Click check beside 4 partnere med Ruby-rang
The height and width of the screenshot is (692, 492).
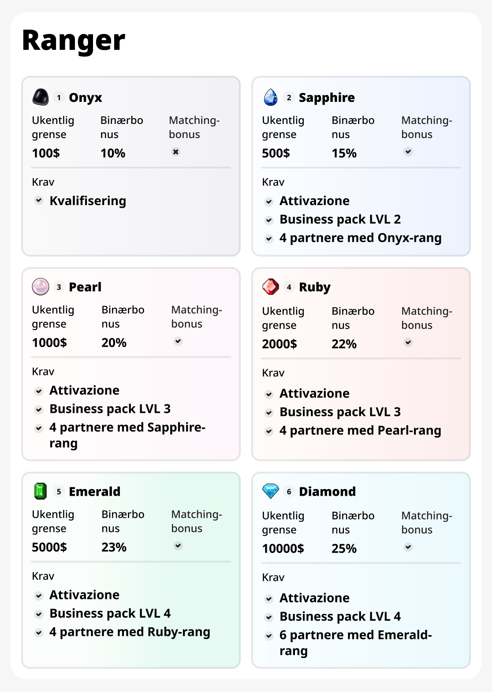tap(39, 632)
